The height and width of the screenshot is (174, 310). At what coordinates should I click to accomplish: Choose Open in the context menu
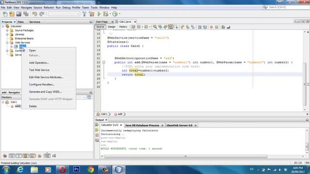[x=48, y=50]
